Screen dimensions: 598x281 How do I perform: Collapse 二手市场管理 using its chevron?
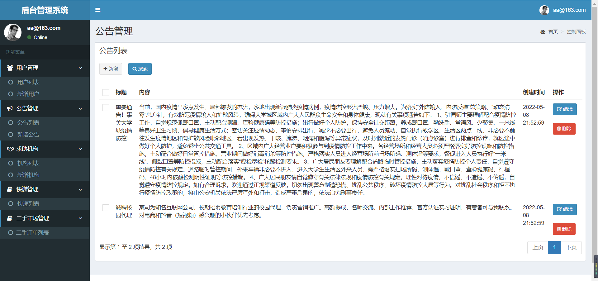(x=80, y=218)
